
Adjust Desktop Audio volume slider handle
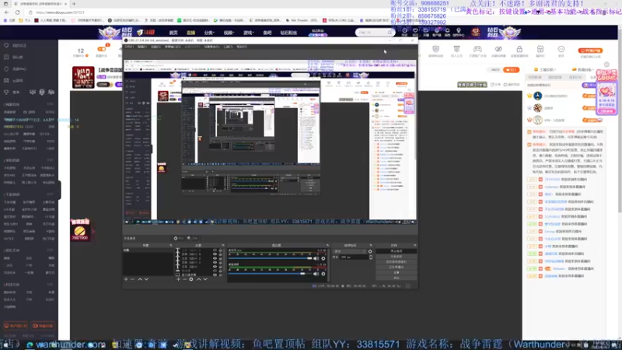pos(302,274)
